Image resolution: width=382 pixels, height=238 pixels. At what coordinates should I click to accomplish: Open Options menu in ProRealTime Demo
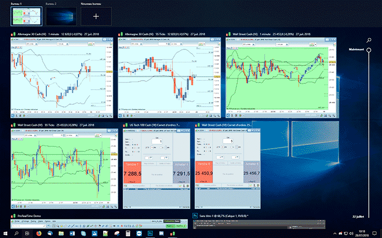[x=48, y=221]
